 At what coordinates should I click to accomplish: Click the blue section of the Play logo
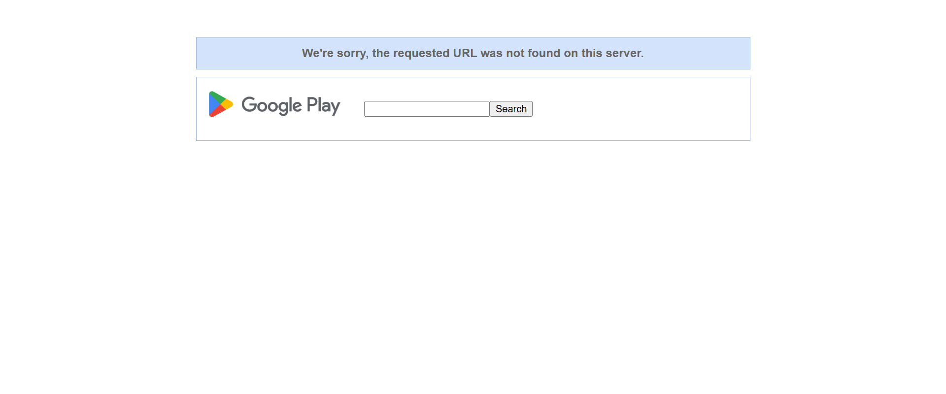point(212,104)
